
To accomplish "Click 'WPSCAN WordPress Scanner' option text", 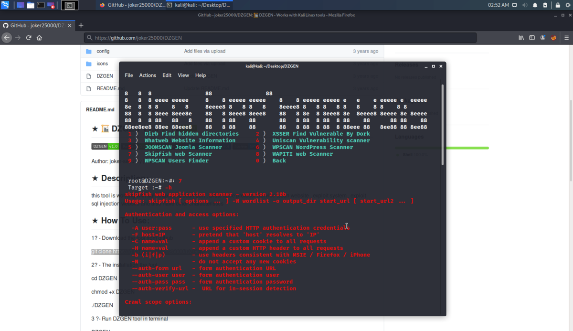I will pyautogui.click(x=313, y=147).
